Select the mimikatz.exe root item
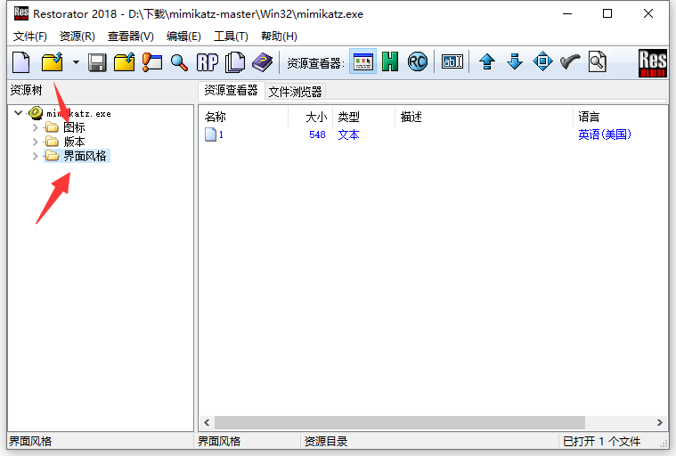676x456 pixels. point(78,114)
